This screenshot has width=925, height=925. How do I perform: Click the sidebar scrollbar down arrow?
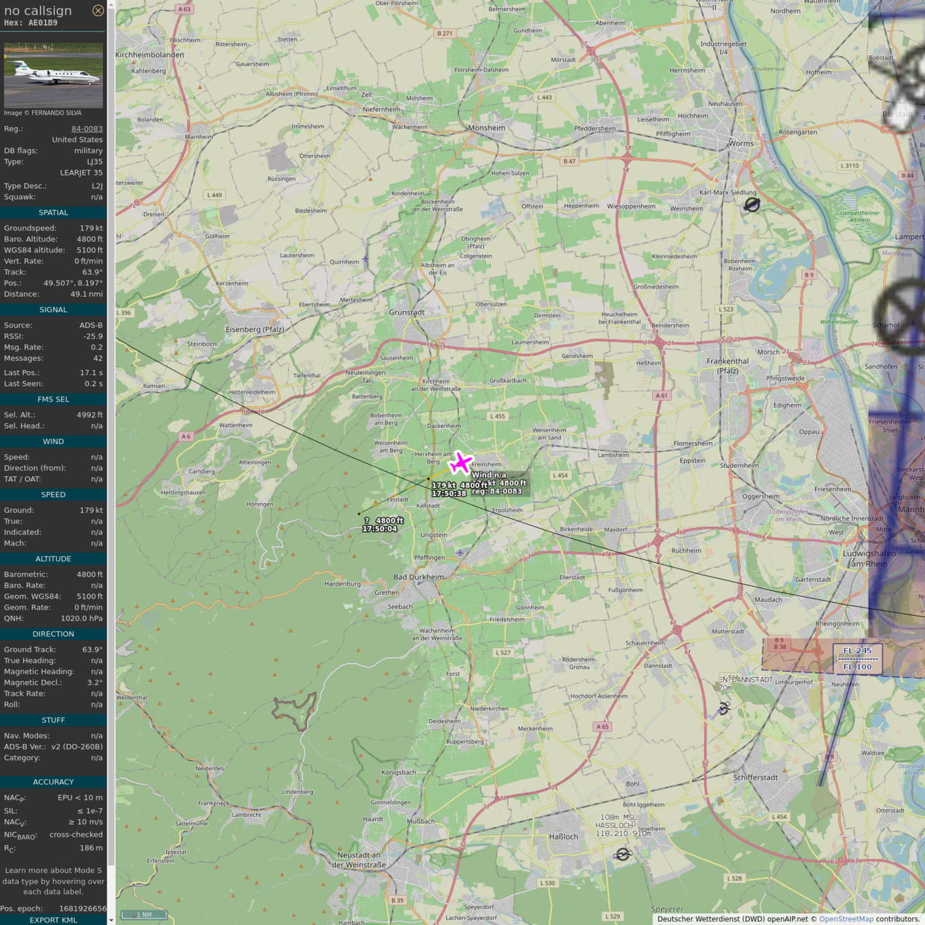[x=111, y=921]
